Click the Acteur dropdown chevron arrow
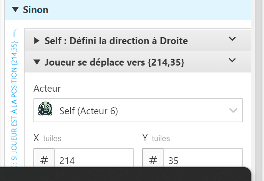264x181 pixels. click(233, 111)
